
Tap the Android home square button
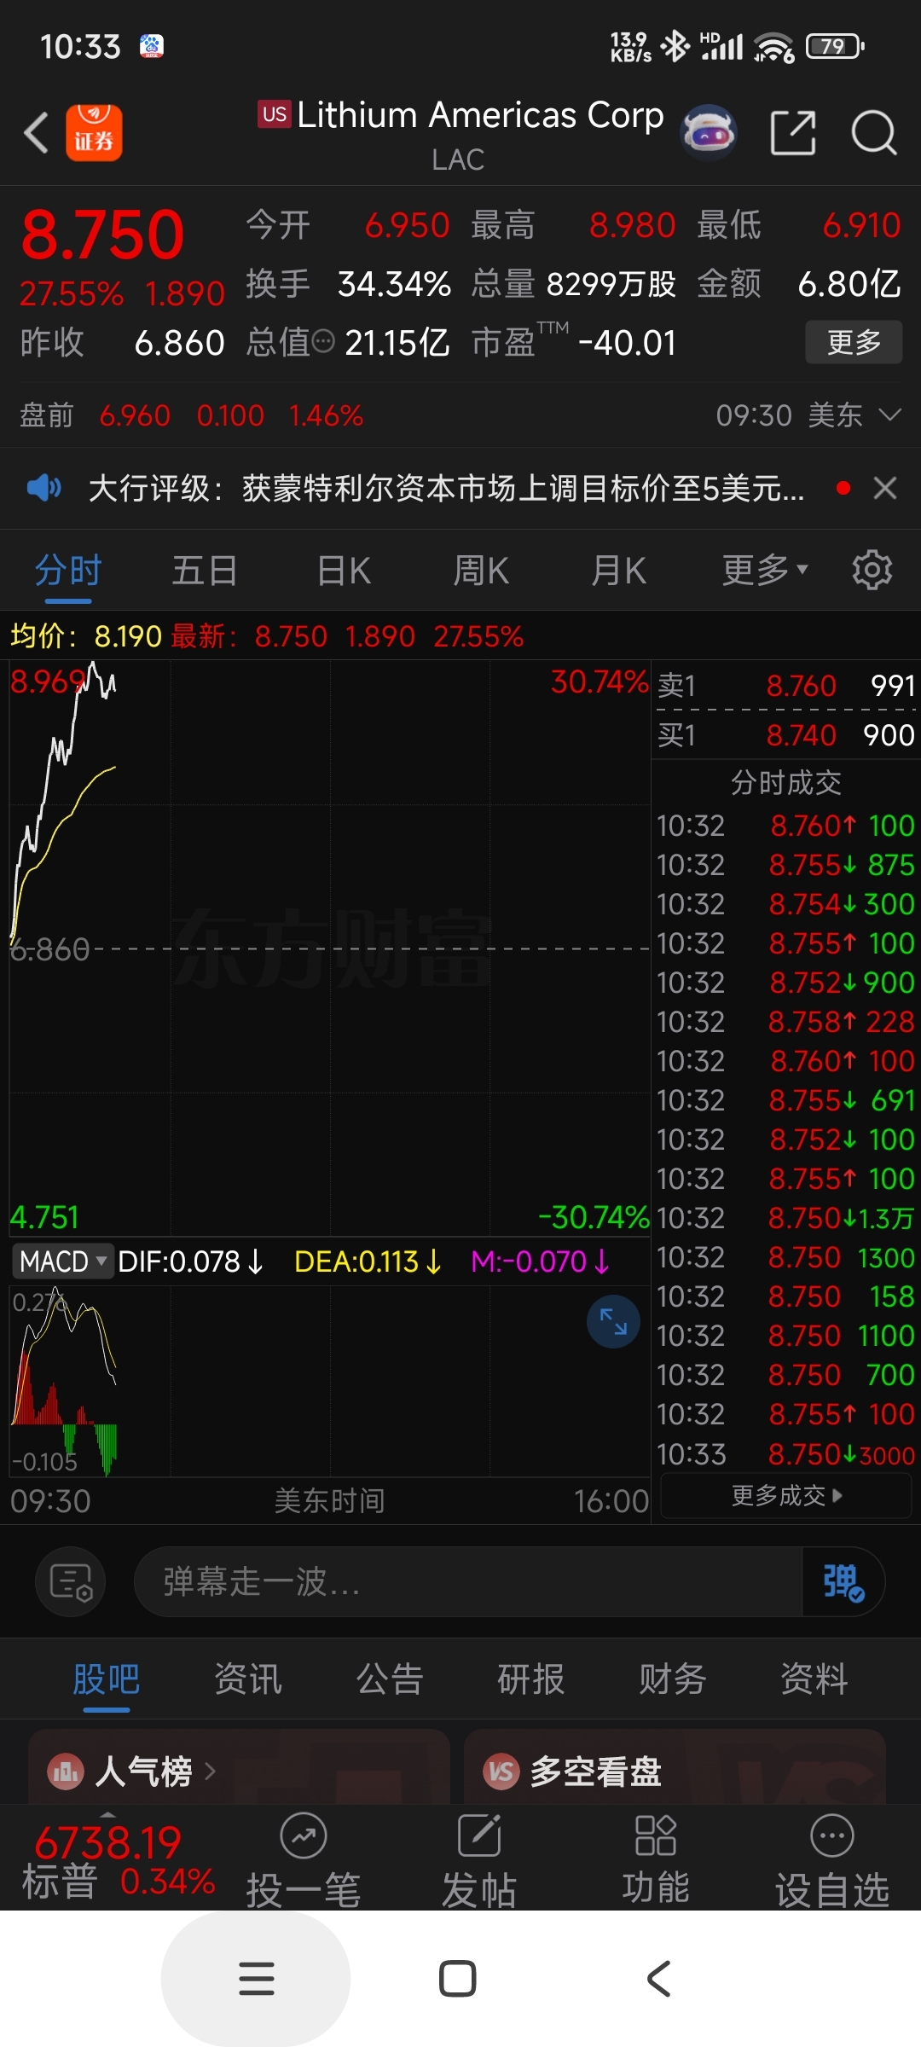click(x=458, y=1979)
